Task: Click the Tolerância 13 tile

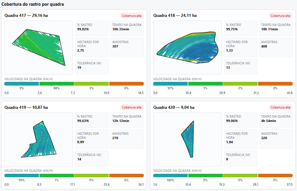Action: tap(241, 67)
